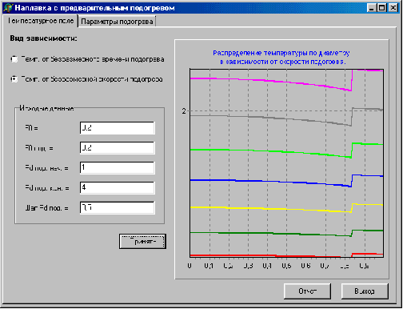Click the bright green curve on the chart
403x309 pixels.
coord(266,151)
